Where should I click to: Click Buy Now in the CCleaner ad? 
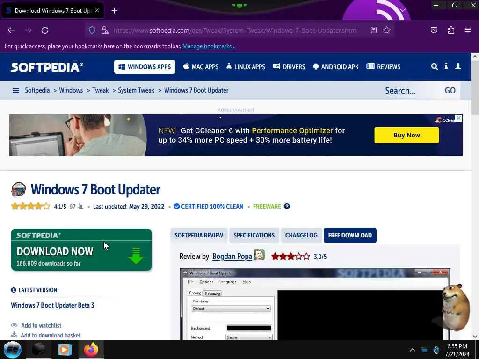406,135
